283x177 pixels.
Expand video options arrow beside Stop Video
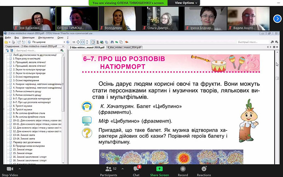[x=20, y=169]
